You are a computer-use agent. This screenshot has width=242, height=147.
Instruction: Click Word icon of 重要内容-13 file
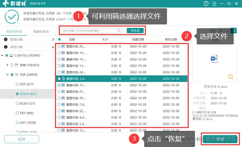[x=63, y=66]
